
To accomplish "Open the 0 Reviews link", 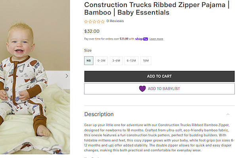I will (x=115, y=21).
